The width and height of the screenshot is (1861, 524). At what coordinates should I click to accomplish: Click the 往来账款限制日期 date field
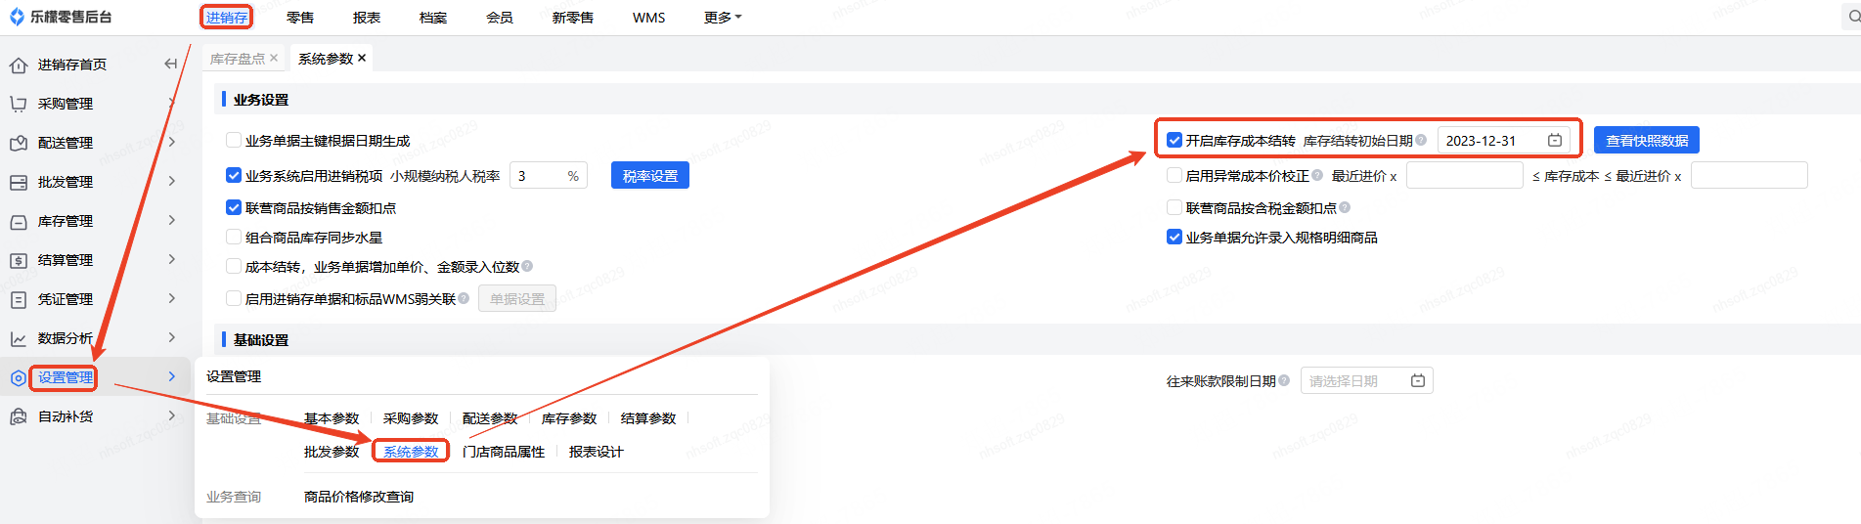(x=1365, y=381)
